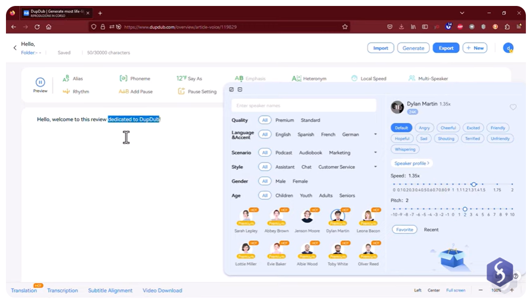The width and height of the screenshot is (527, 304).
Task: Open the browser downloads panel
Action: [401, 27]
